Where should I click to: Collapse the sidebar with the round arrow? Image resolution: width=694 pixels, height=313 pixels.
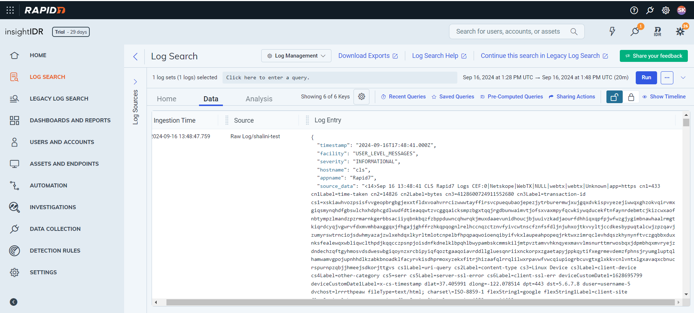click(x=14, y=302)
